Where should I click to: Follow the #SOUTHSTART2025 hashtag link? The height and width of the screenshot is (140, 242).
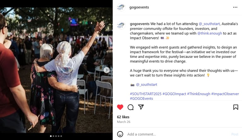coord(146,94)
